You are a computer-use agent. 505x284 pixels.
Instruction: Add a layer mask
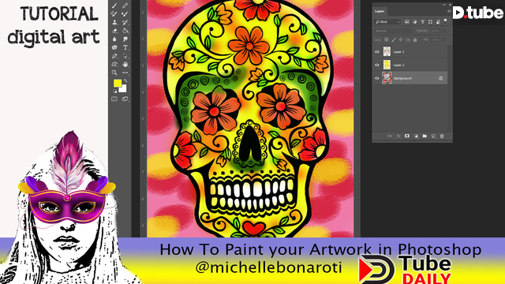click(407, 136)
